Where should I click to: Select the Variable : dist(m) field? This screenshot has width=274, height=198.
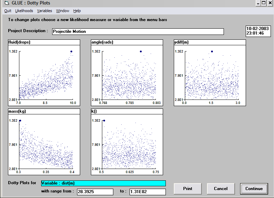pos(103,183)
